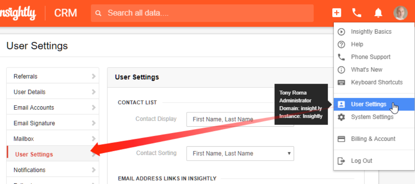This screenshot has width=415, height=184.
Task: Click the user profile avatar
Action: [x=400, y=13]
